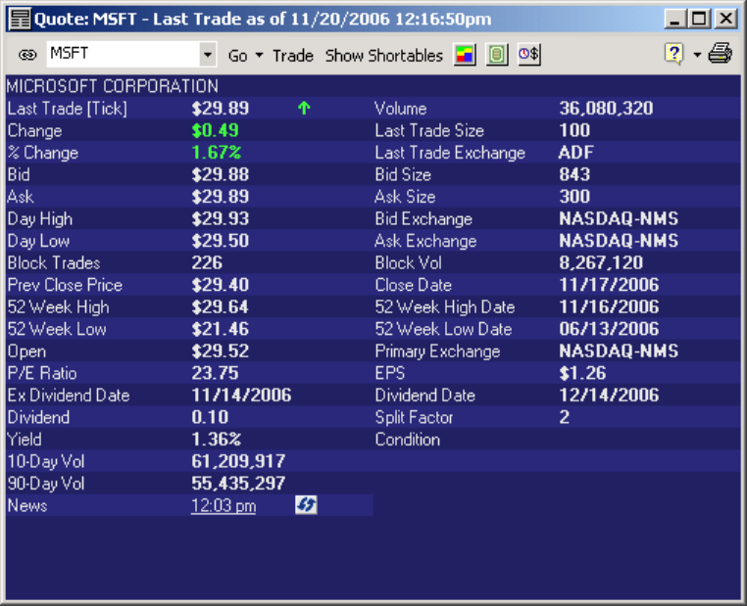The height and width of the screenshot is (606, 747).
Task: Select 52 Week Low value $21.46
Action: tap(221, 329)
